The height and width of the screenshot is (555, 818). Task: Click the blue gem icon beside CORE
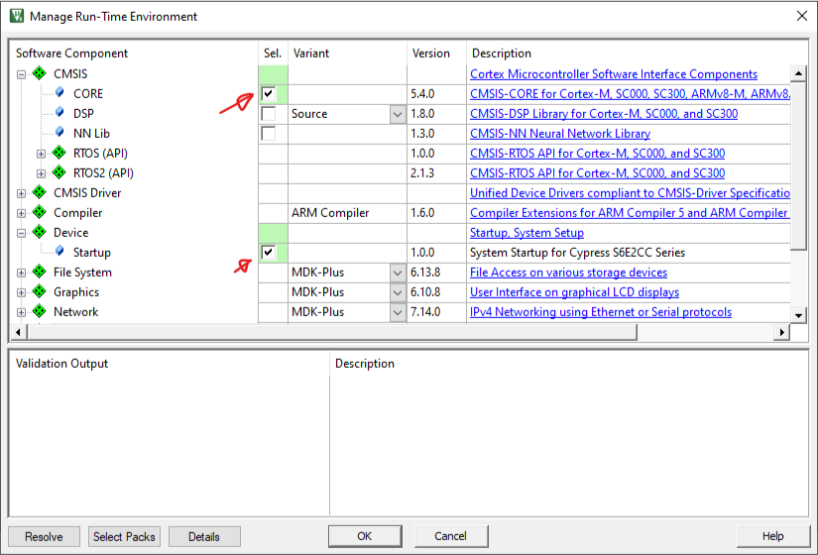click(x=59, y=94)
